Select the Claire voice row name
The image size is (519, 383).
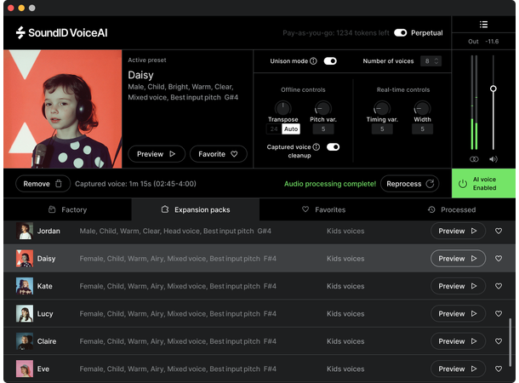click(47, 341)
